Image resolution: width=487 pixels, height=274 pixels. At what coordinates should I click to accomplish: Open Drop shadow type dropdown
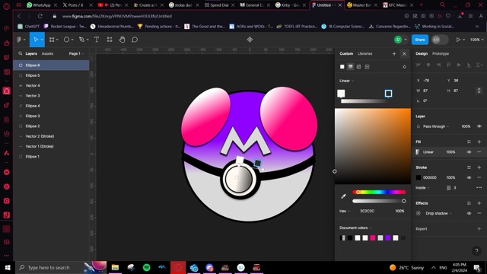coord(438,213)
